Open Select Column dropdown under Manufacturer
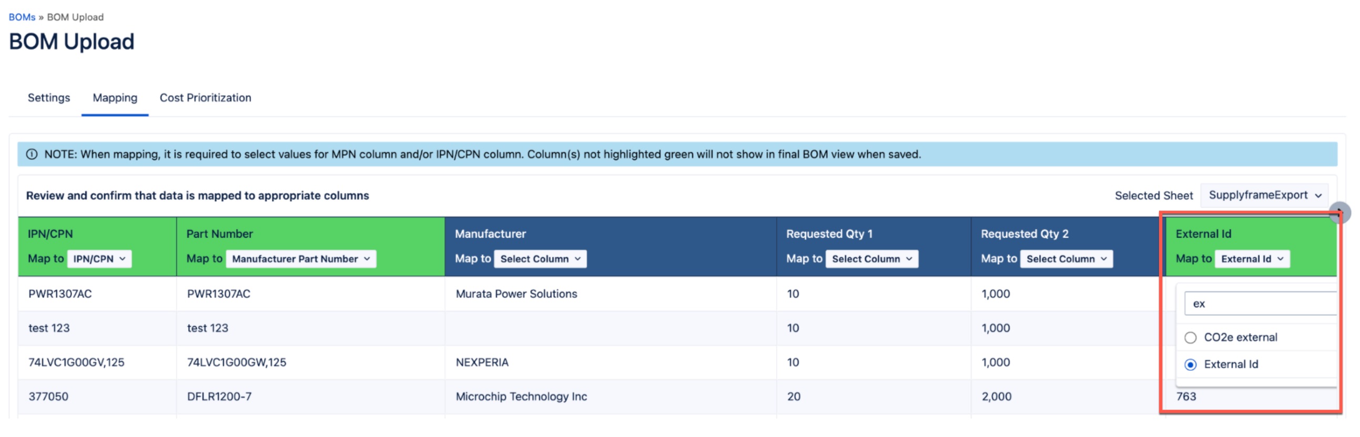This screenshot has height=437, width=1360. [x=540, y=259]
